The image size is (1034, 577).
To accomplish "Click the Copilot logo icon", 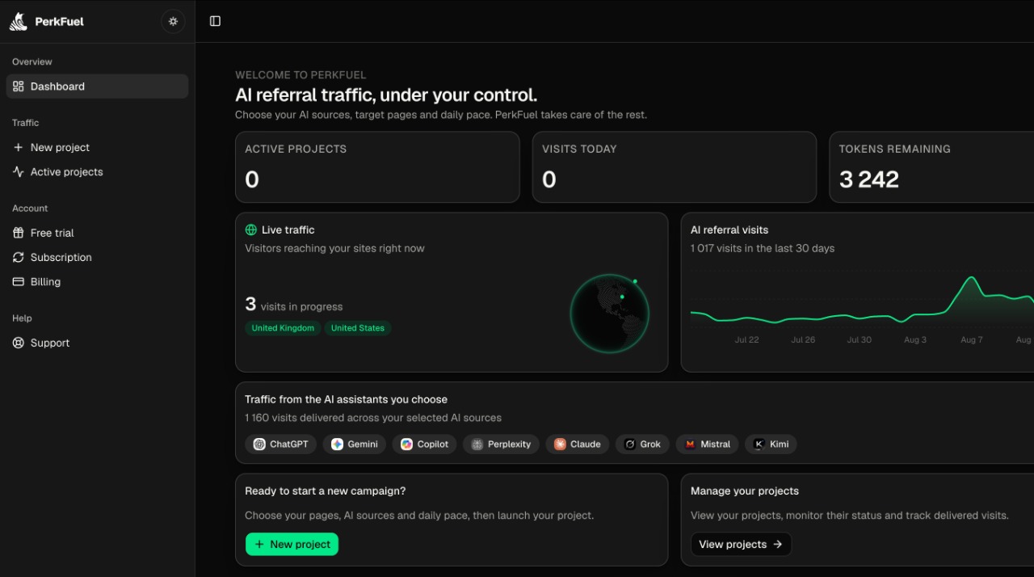I will click(406, 444).
